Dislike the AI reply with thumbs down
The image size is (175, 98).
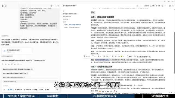12,64
